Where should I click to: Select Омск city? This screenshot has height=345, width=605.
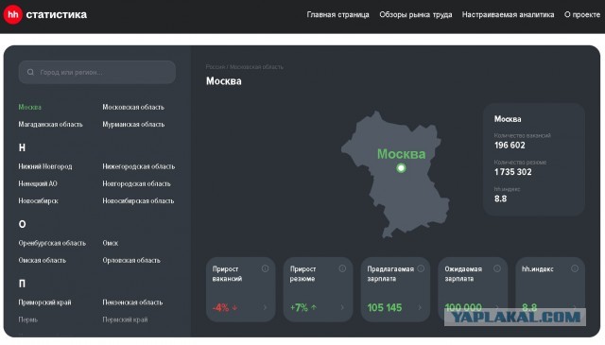pos(111,243)
